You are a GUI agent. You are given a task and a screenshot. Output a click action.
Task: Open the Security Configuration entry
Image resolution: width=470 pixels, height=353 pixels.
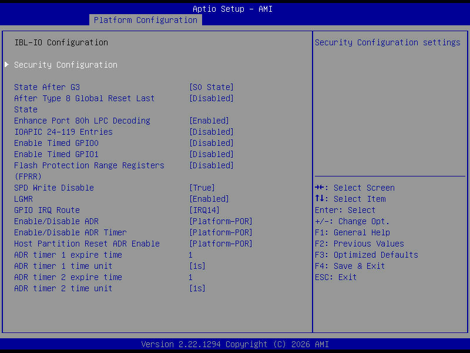(66, 65)
